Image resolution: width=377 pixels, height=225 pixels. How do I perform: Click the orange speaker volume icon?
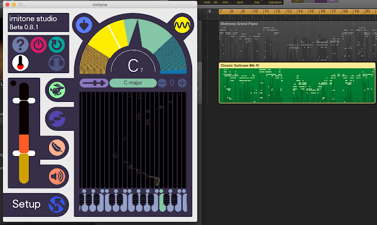(57, 177)
